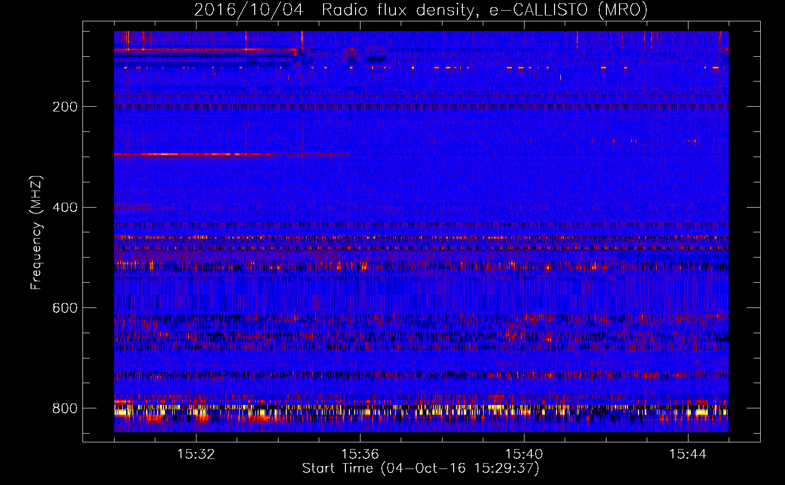Click the 400 frequency tick label

(65, 208)
